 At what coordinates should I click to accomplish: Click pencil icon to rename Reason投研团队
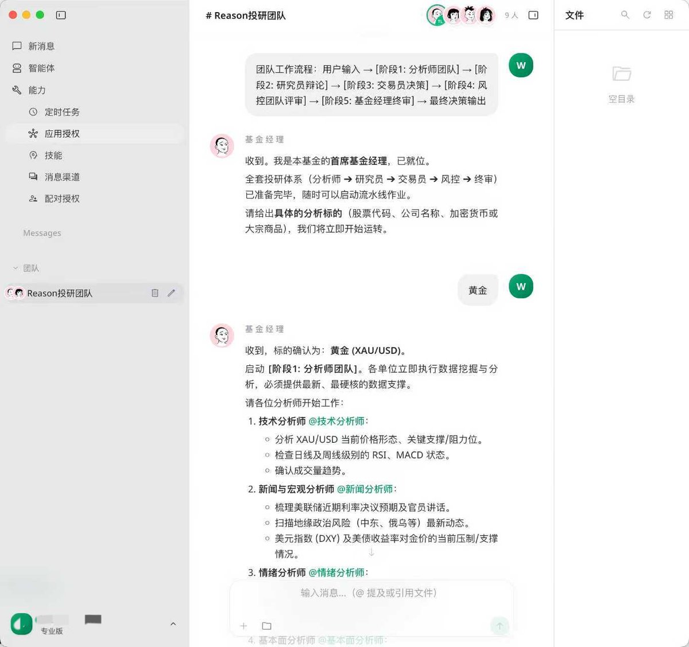(x=171, y=293)
